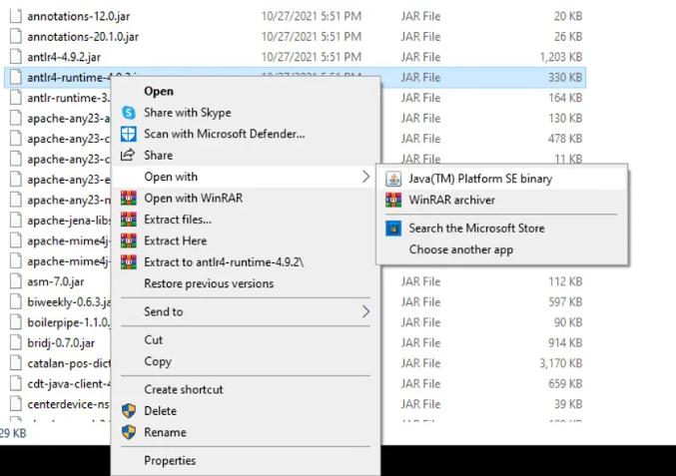Expand the Send to submenu arrow

[365, 311]
